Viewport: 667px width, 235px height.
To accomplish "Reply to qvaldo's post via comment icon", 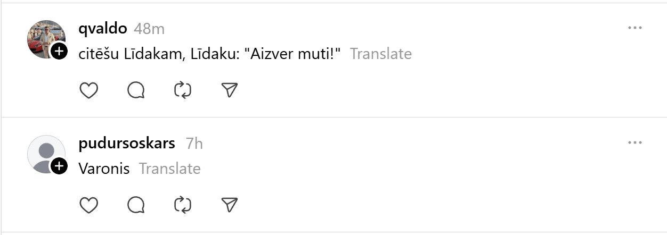I will (136, 90).
